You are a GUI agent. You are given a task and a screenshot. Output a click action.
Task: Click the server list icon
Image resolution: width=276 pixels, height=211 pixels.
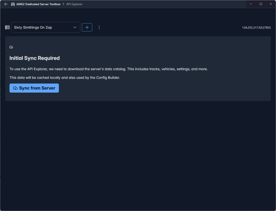[7, 27]
